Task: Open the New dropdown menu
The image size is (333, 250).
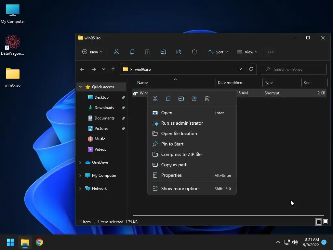Action: tap(92, 52)
